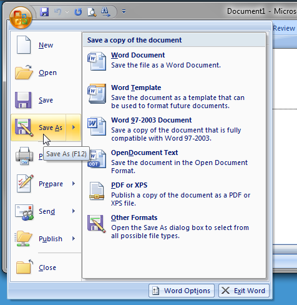Expand the Undo history dropdown arrow
Image resolution: width=297 pixels, height=305 pixels.
click(67, 12)
